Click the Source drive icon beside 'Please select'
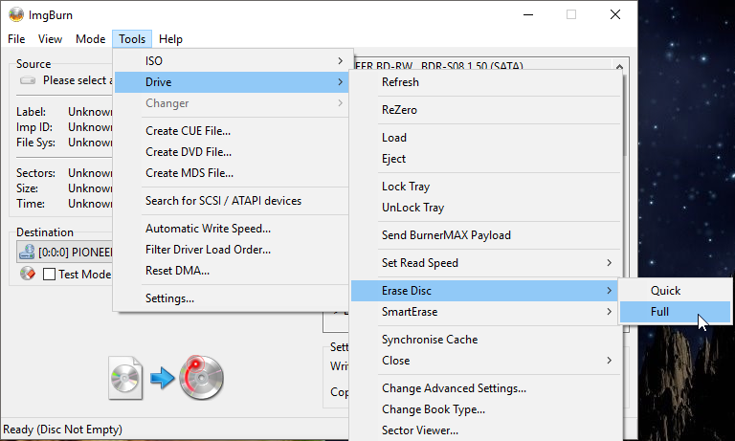This screenshot has height=441, width=735. click(28, 80)
